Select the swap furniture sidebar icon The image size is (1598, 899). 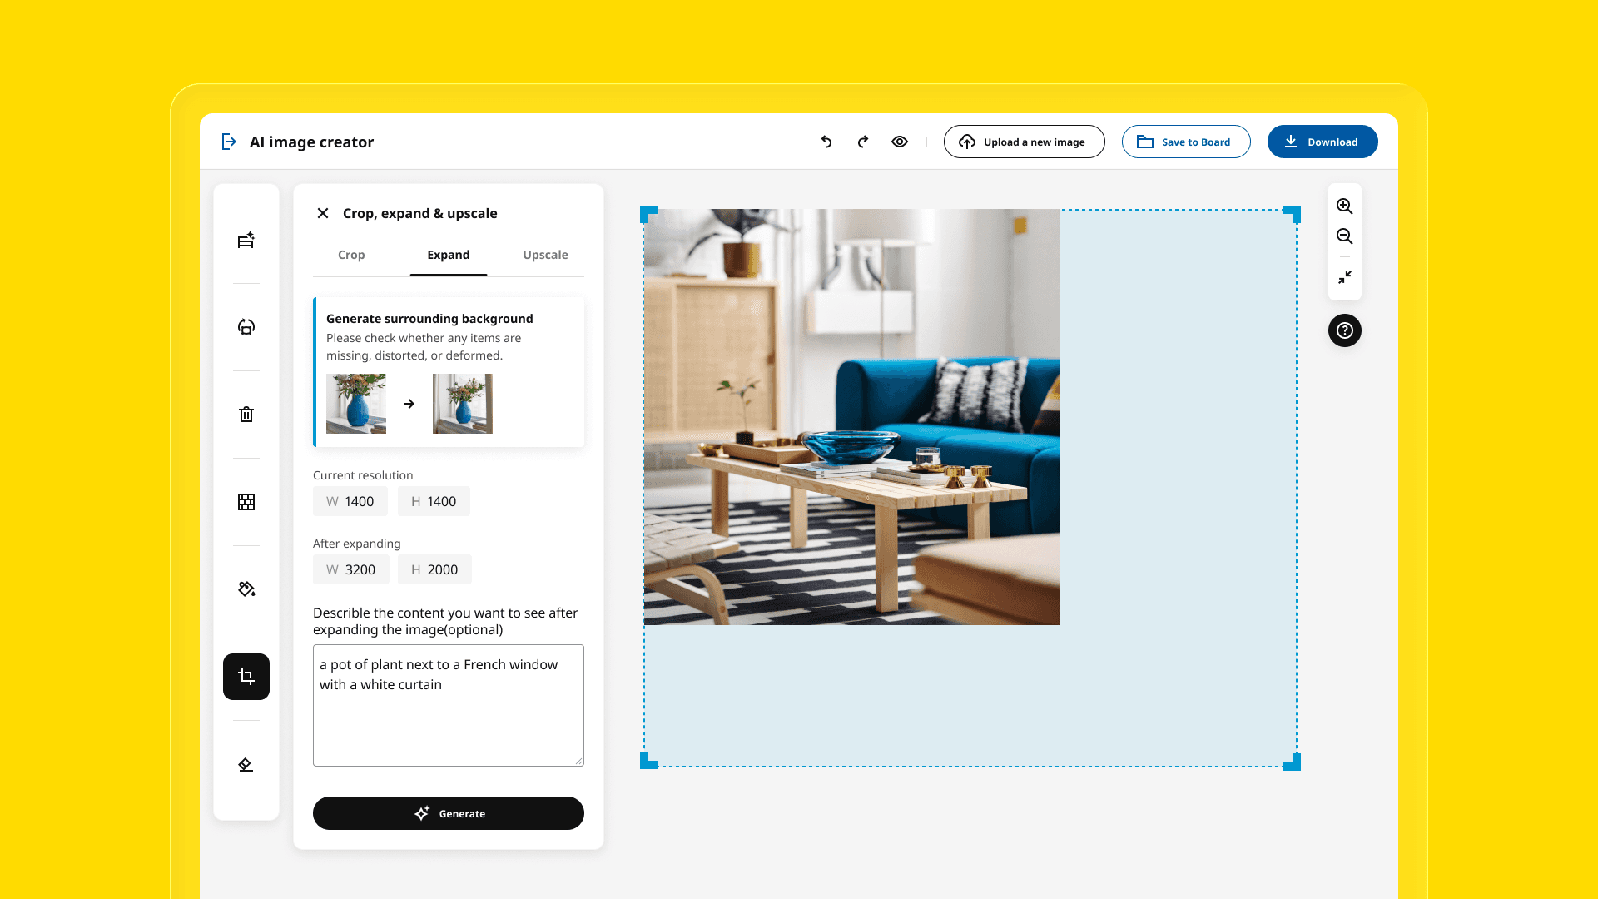click(x=246, y=327)
